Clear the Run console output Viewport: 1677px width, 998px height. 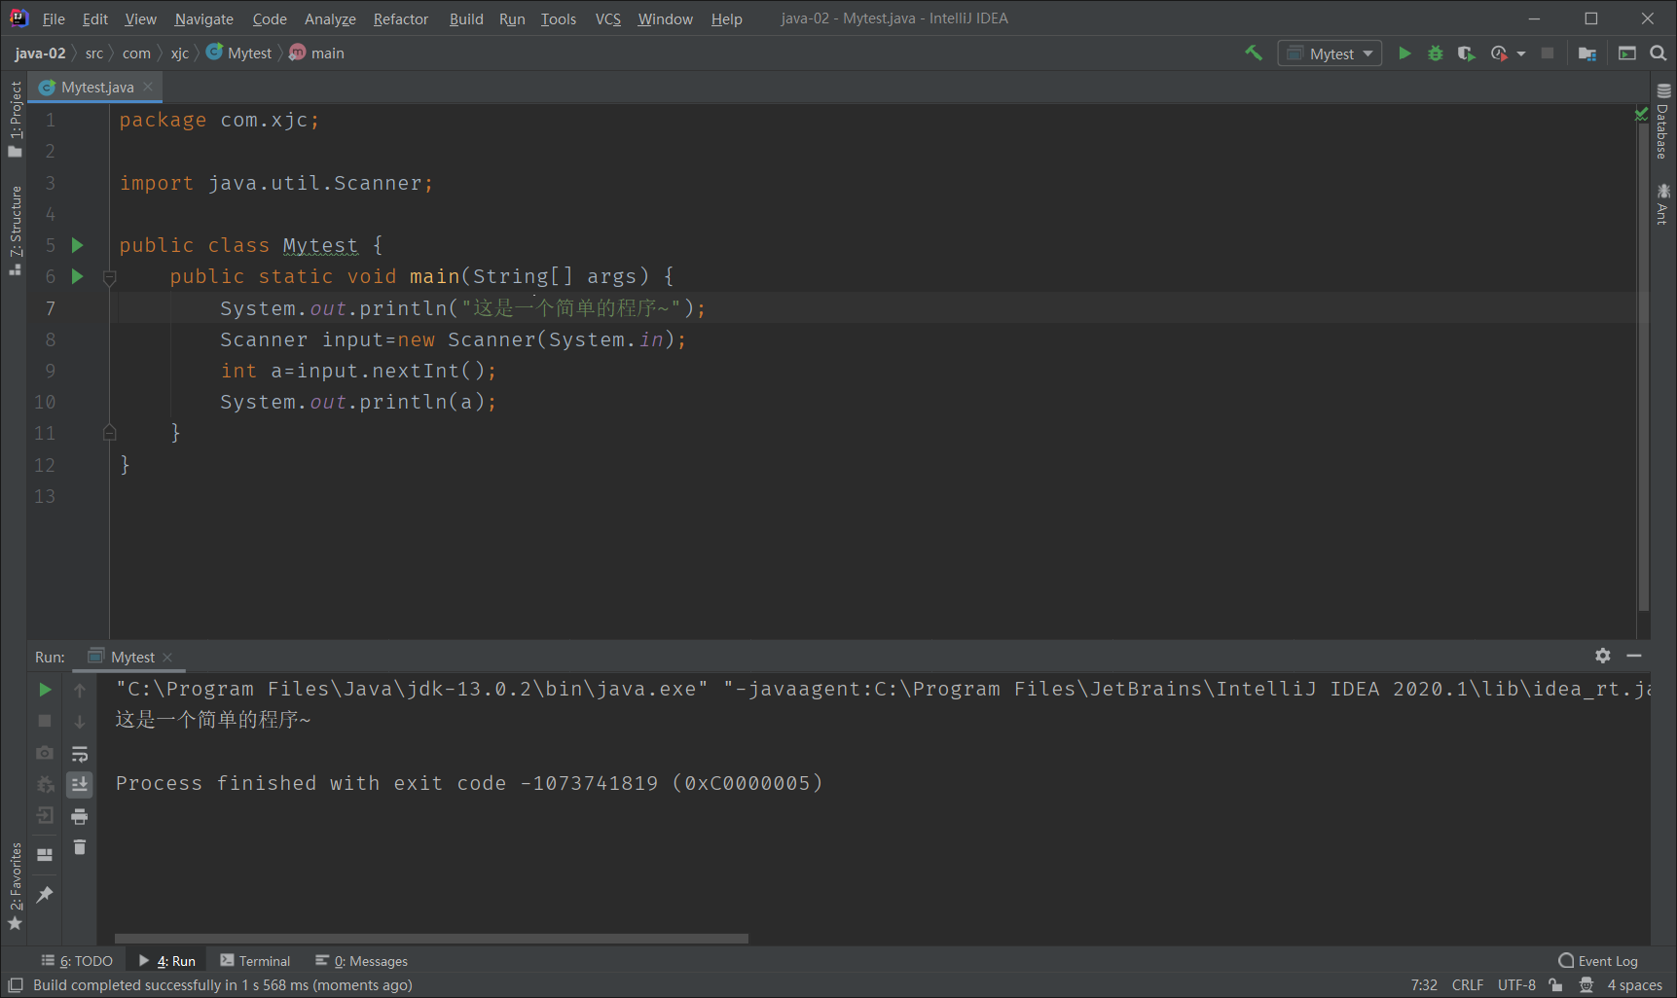click(80, 847)
